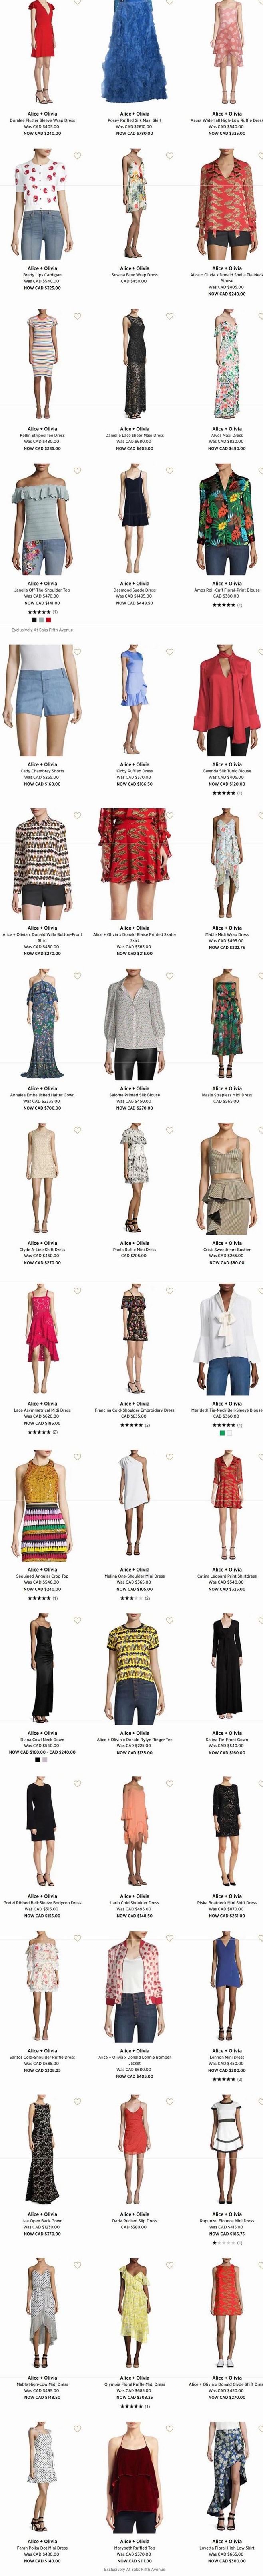Favorite the Cady Chambray Shorts

(77, 651)
